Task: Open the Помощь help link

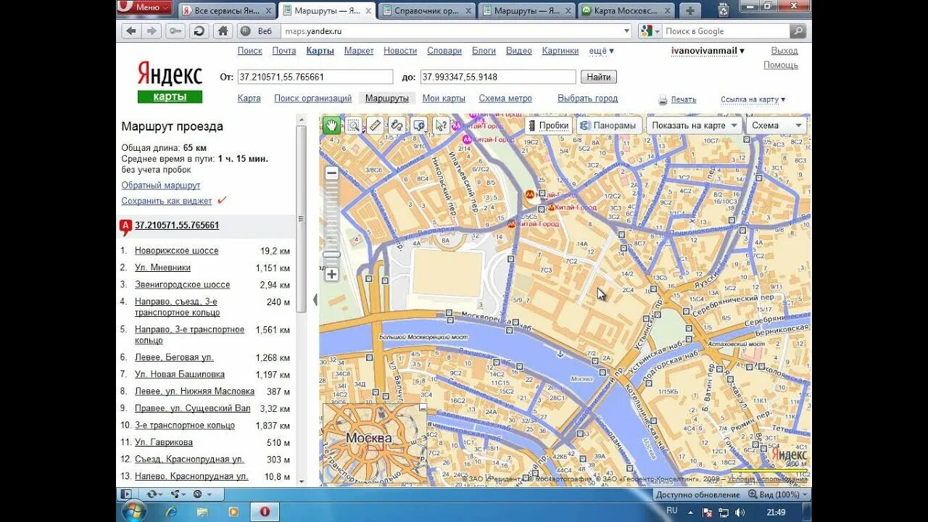Action: (x=781, y=65)
